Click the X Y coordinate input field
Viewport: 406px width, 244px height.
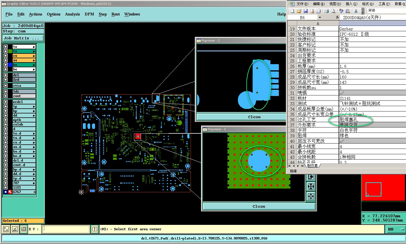[66, 229]
